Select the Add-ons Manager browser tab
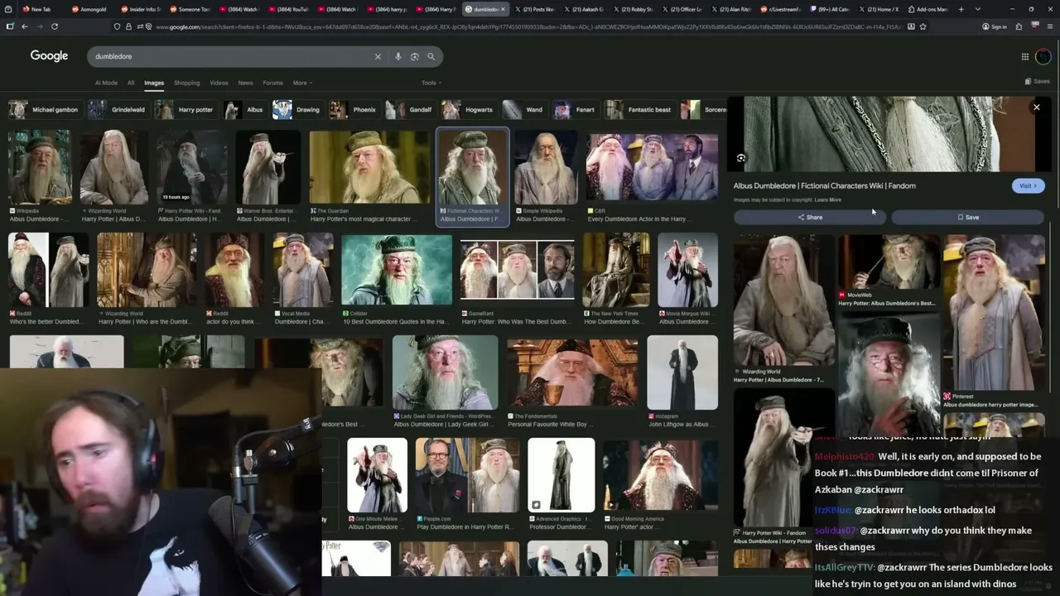The image size is (1060, 596). (x=927, y=9)
